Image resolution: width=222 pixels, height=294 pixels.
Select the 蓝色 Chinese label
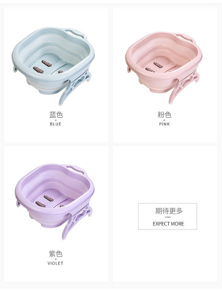click(56, 115)
